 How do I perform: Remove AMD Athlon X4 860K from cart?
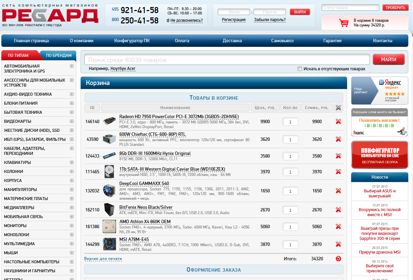(338, 226)
